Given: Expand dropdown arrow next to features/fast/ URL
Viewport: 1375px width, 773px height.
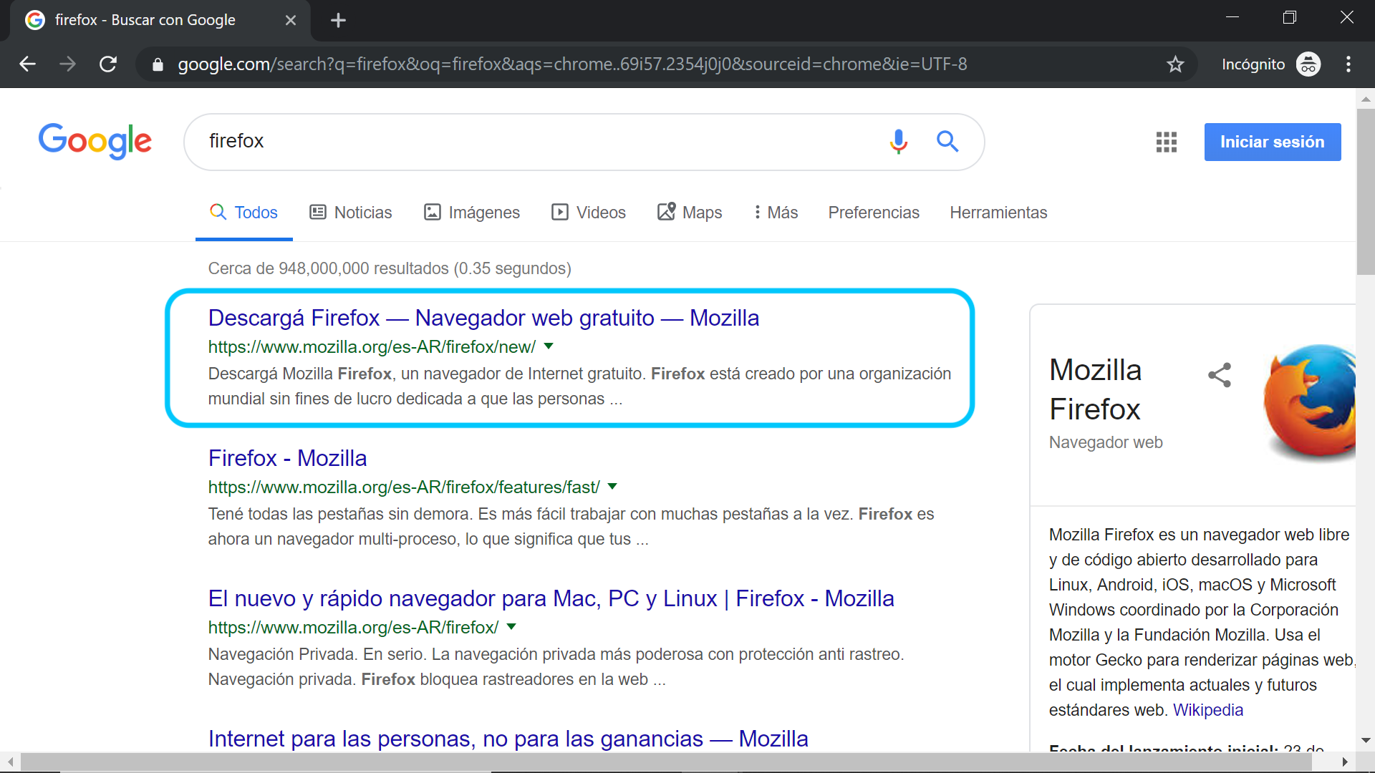Looking at the screenshot, I should pyautogui.click(x=612, y=487).
